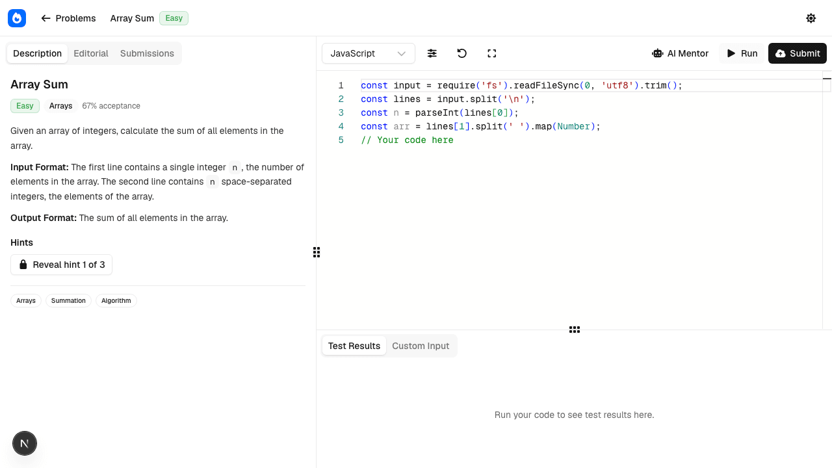This screenshot has width=832, height=468.
Task: Toggle the theme with the sun icon
Action: point(811,18)
